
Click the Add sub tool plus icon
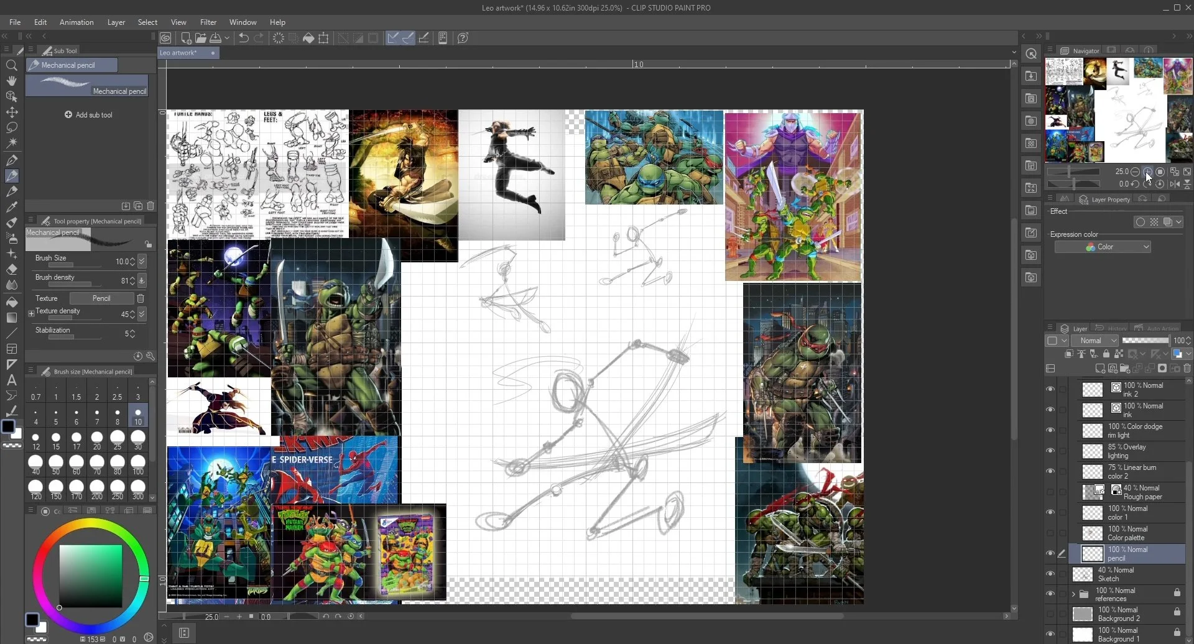tap(68, 114)
